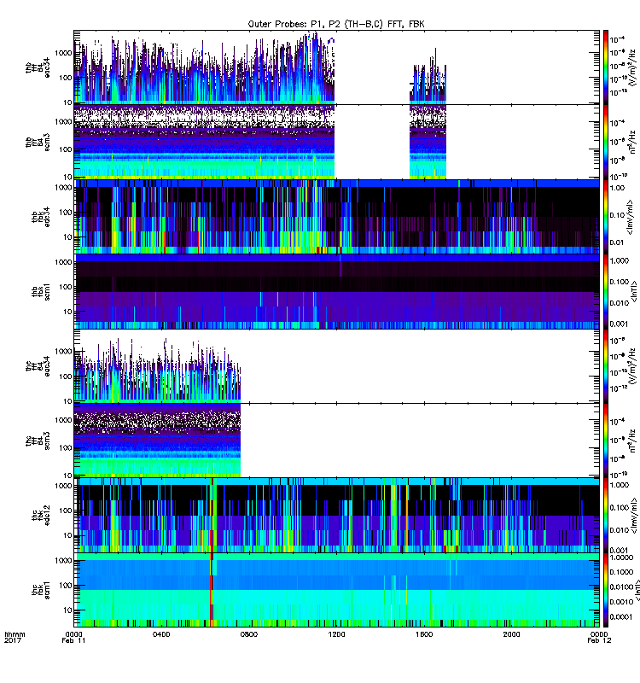
Task: Click the "100" frequency tick of the thc fbk scm1 panel
Action: (x=66, y=586)
